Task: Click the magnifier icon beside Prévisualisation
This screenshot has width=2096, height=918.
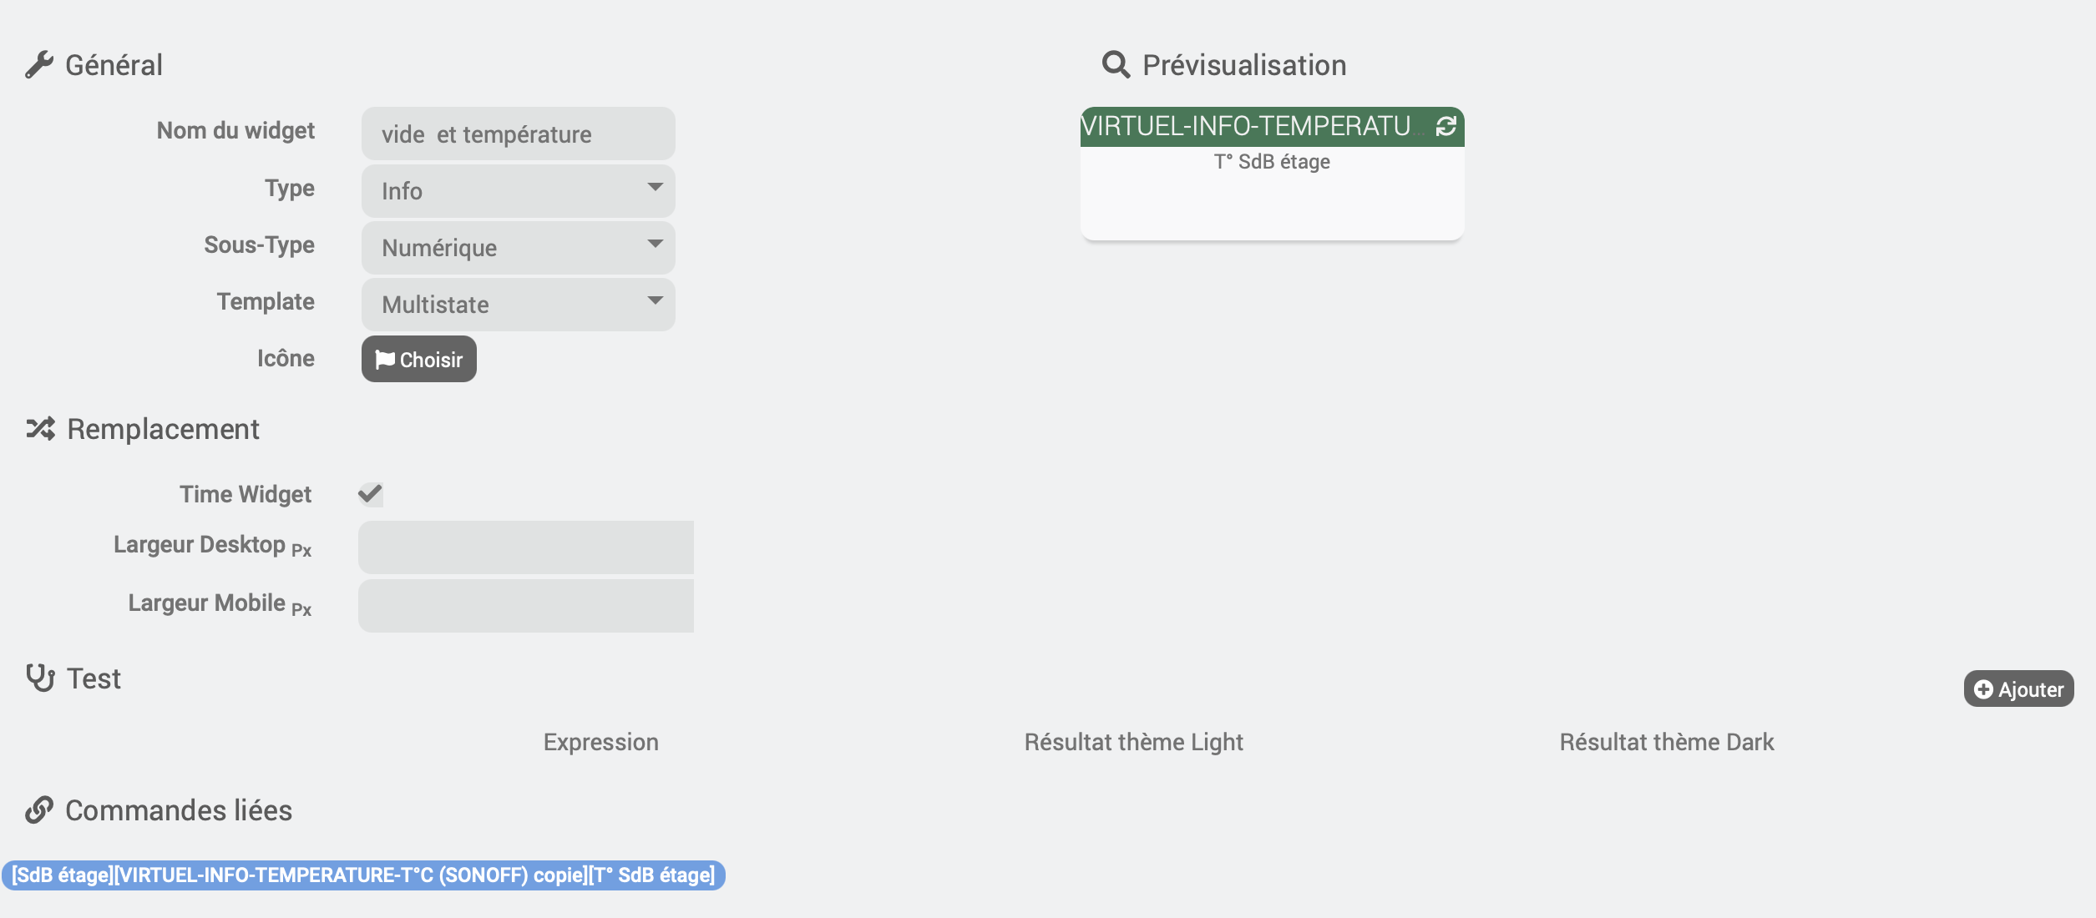Action: [x=1116, y=65]
